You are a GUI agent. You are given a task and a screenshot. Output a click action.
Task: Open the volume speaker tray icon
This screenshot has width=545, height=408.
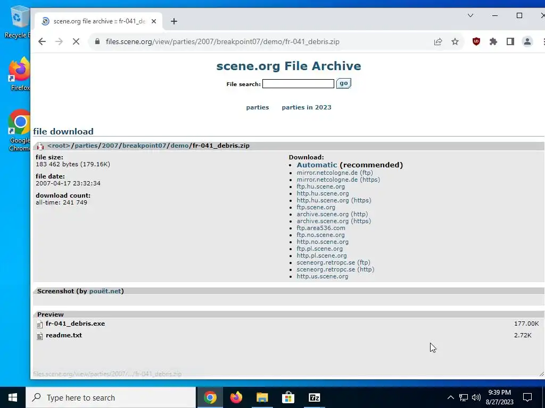476,397
